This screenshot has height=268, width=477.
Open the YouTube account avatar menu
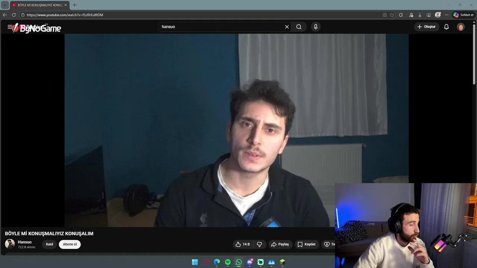pyautogui.click(x=461, y=27)
